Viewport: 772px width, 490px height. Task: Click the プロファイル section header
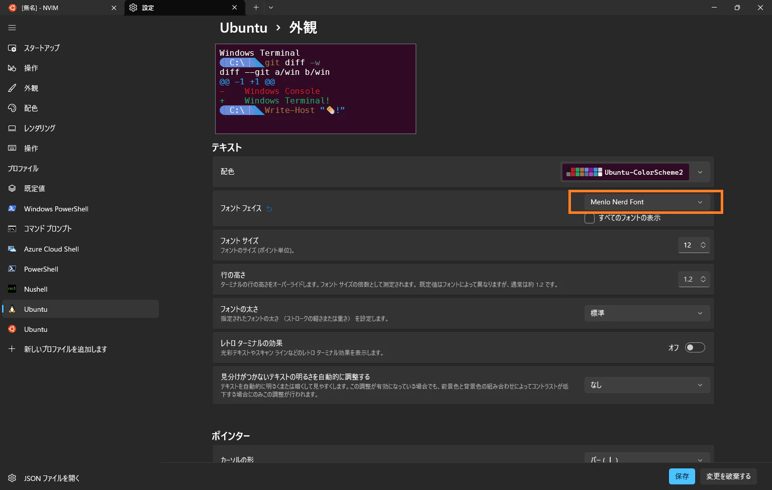(x=23, y=169)
